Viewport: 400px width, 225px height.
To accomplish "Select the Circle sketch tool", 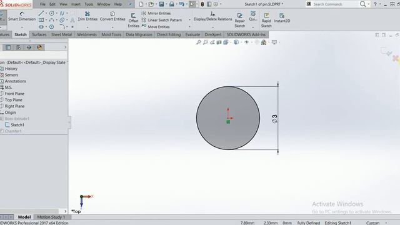I will click(51, 13).
